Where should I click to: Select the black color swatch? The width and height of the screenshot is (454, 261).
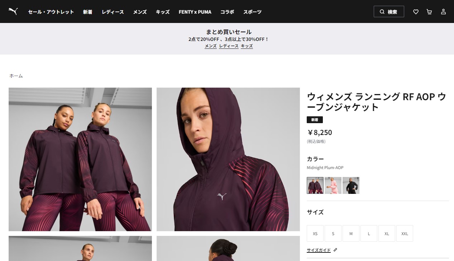click(x=351, y=185)
